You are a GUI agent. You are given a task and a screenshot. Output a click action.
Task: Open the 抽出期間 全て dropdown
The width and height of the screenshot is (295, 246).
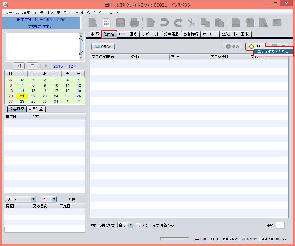(125, 225)
